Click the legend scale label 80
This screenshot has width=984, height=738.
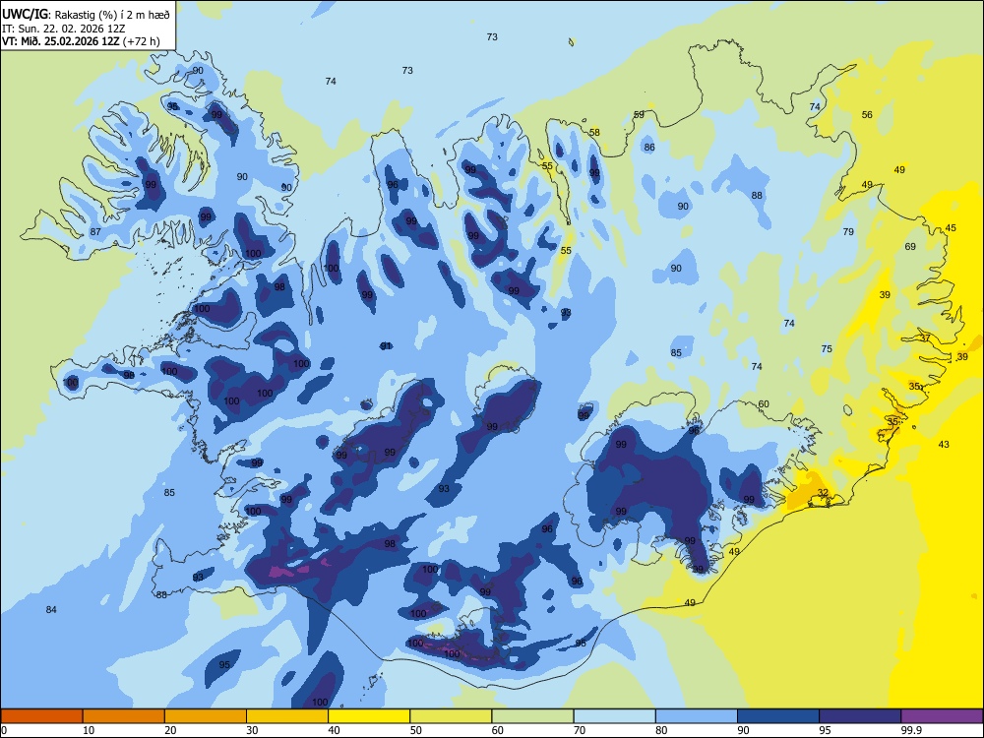pos(661,730)
